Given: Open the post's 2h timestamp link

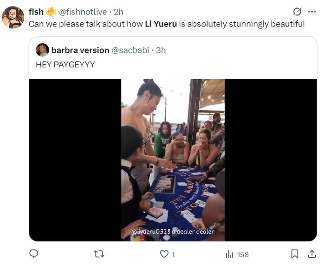Looking at the screenshot, I should pos(119,12).
